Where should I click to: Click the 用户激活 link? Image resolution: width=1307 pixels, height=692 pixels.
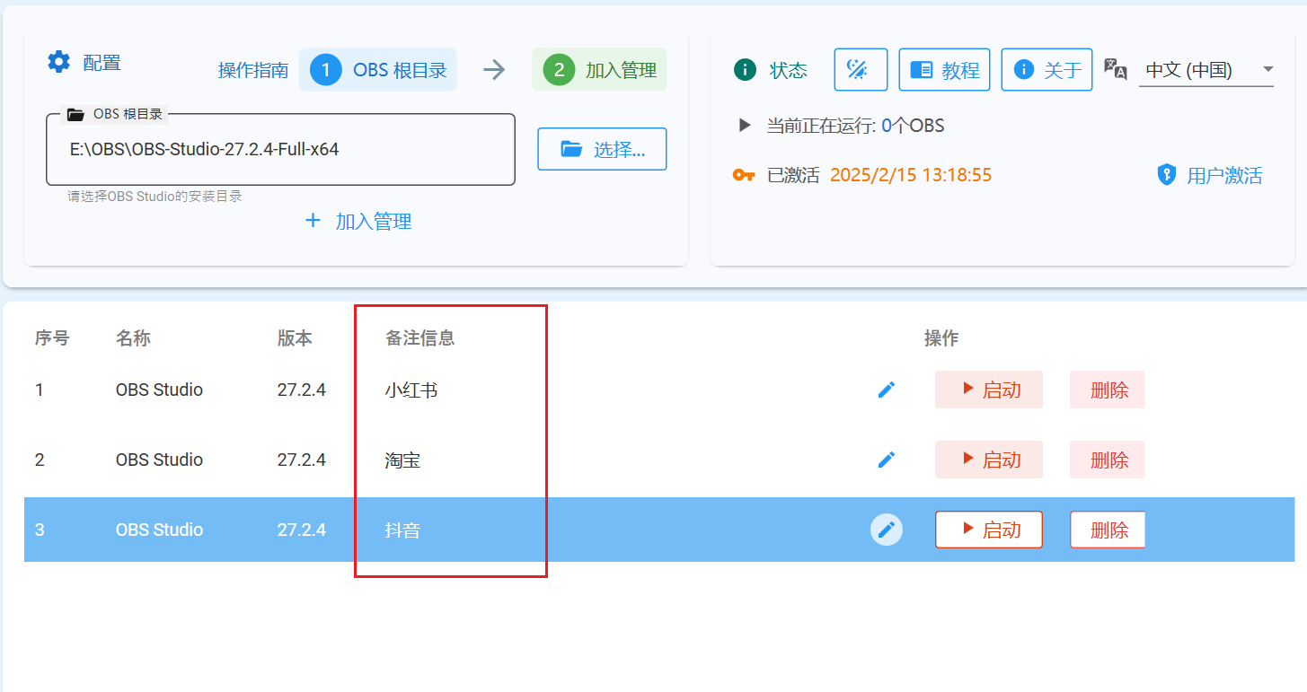(1210, 175)
